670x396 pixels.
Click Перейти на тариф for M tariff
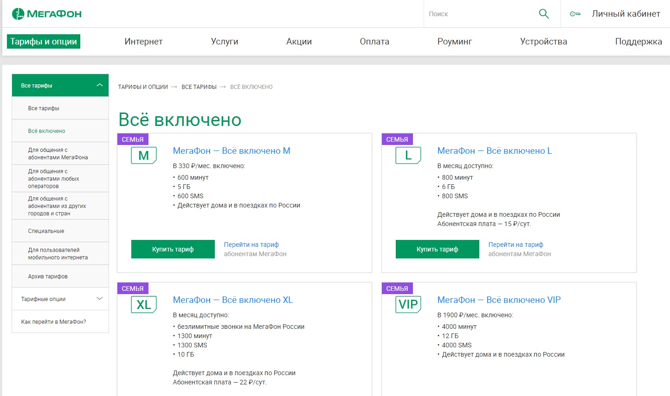tap(251, 245)
